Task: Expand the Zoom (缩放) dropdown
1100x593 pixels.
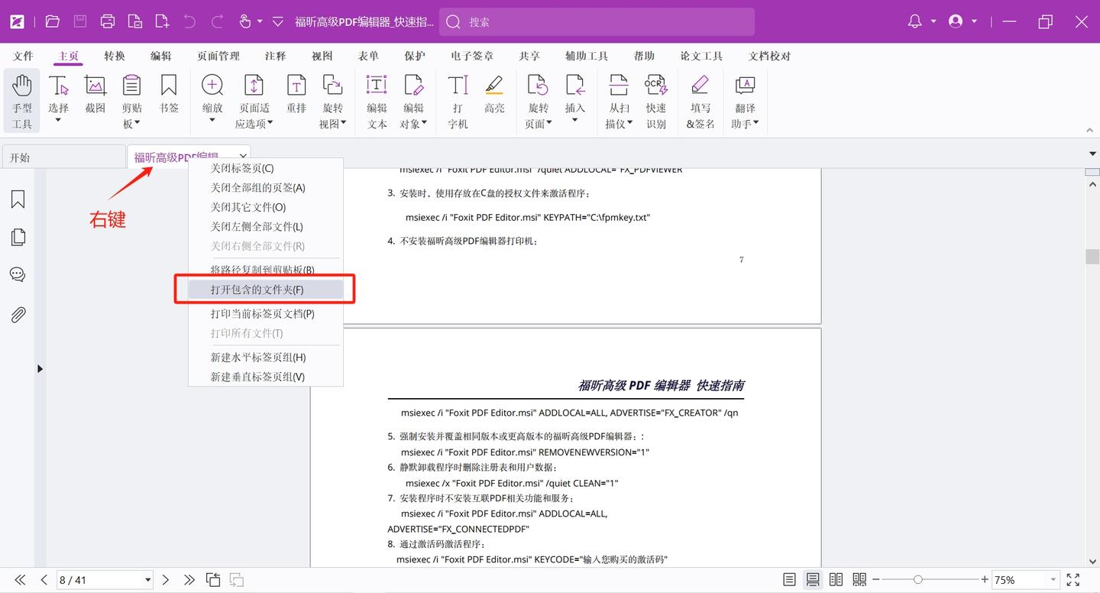Action: click(212, 120)
